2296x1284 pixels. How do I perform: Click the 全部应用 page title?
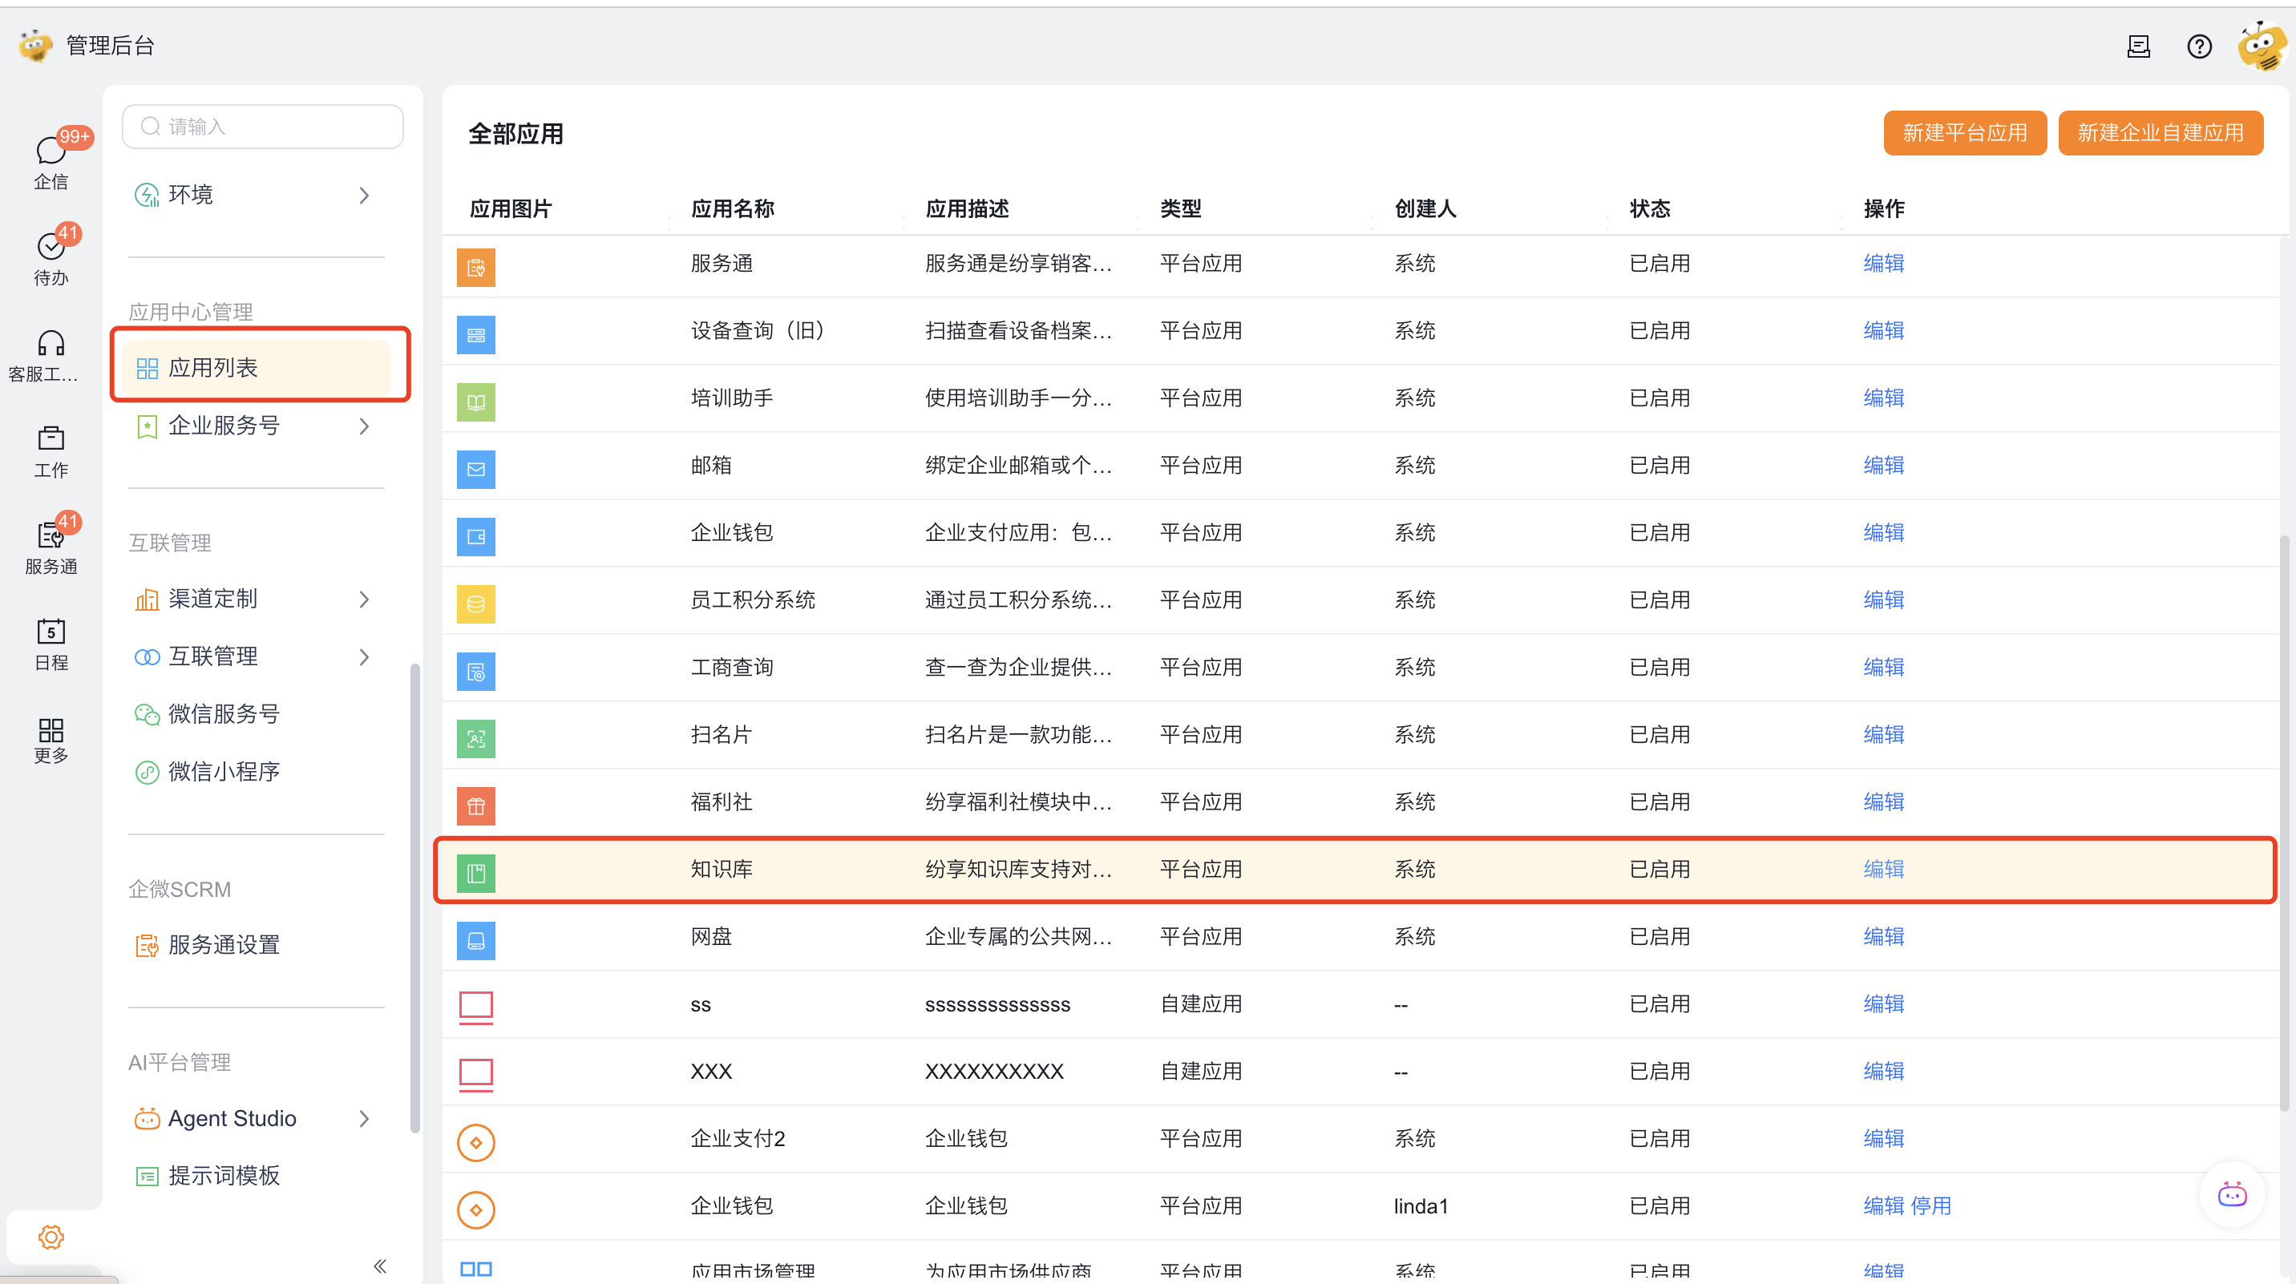516,134
